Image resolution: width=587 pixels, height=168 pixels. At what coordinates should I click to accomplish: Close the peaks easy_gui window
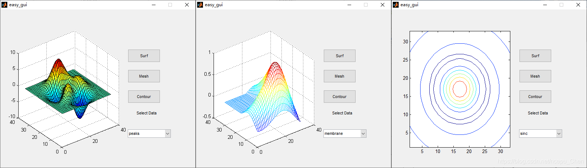(187, 5)
